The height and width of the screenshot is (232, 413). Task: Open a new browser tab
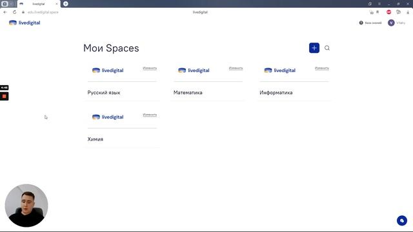66,4
